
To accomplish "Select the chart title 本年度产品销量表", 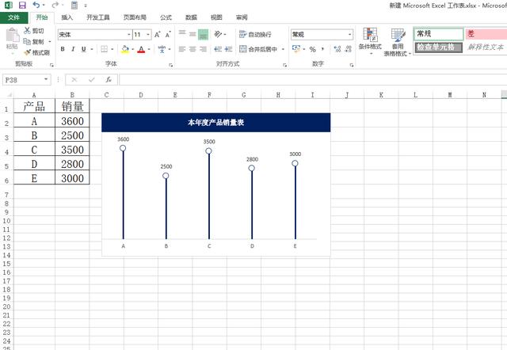I will tap(216, 123).
